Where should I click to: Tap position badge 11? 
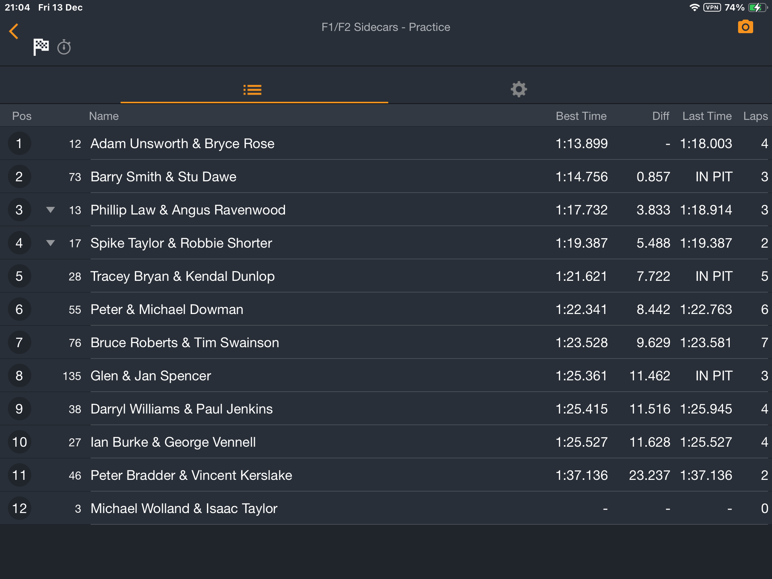(x=19, y=475)
